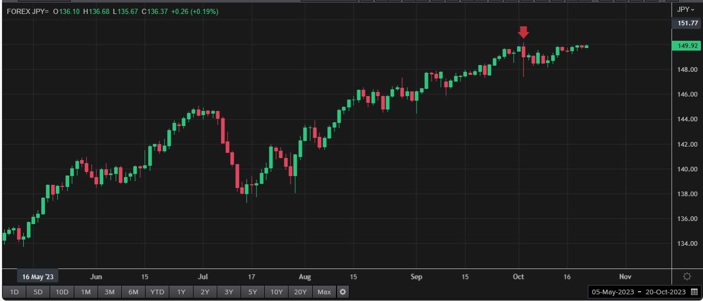Click the Nov label on time axis

point(625,277)
